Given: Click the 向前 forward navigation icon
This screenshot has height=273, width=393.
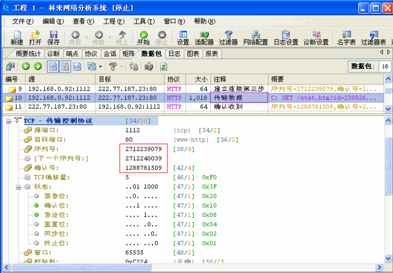Looking at the screenshot, I should (99, 38).
